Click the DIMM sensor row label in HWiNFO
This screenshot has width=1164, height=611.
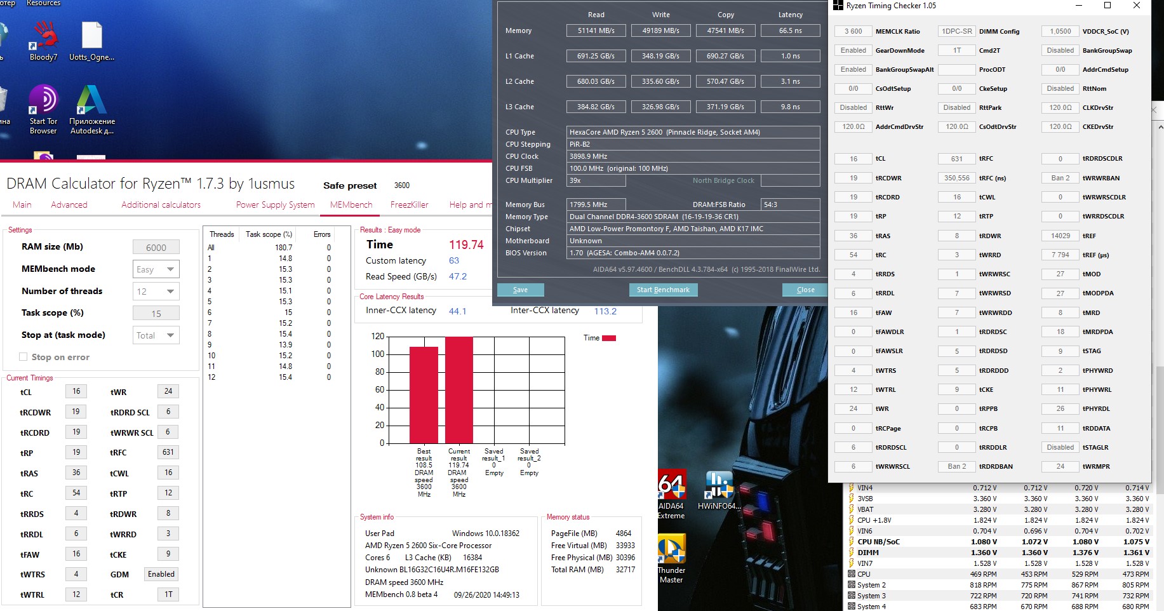(x=868, y=553)
